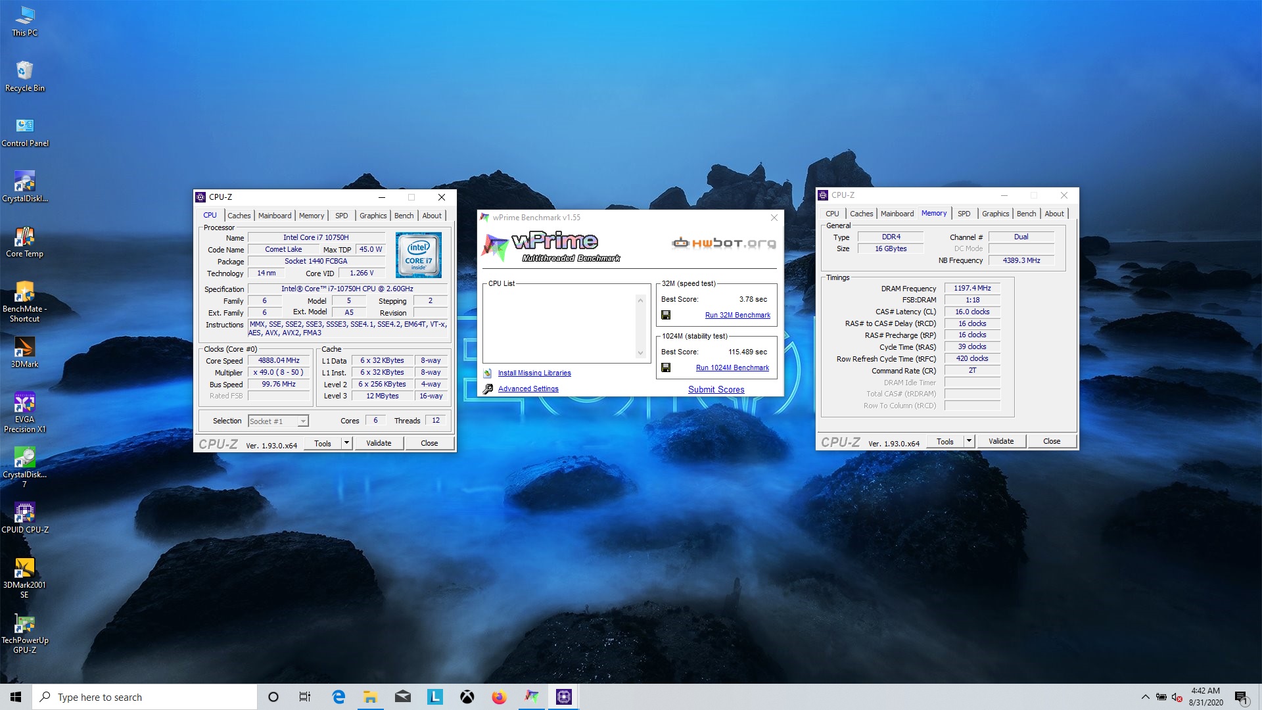The width and height of the screenshot is (1262, 710).
Task: Open TechPowerUp GPU-Z desktop icon
Action: (25, 632)
